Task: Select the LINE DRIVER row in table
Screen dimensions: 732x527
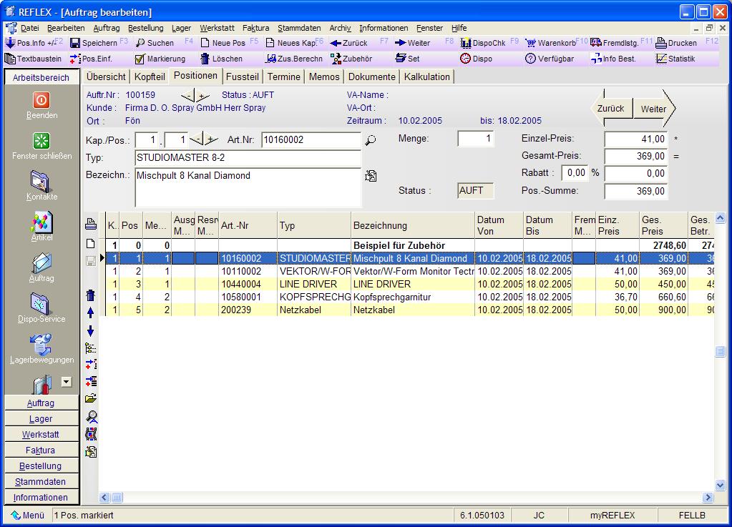Action: pyautogui.click(x=409, y=284)
